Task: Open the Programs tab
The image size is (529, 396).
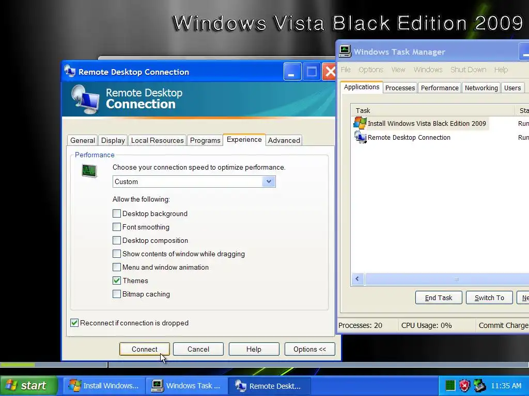Action: [x=205, y=140]
